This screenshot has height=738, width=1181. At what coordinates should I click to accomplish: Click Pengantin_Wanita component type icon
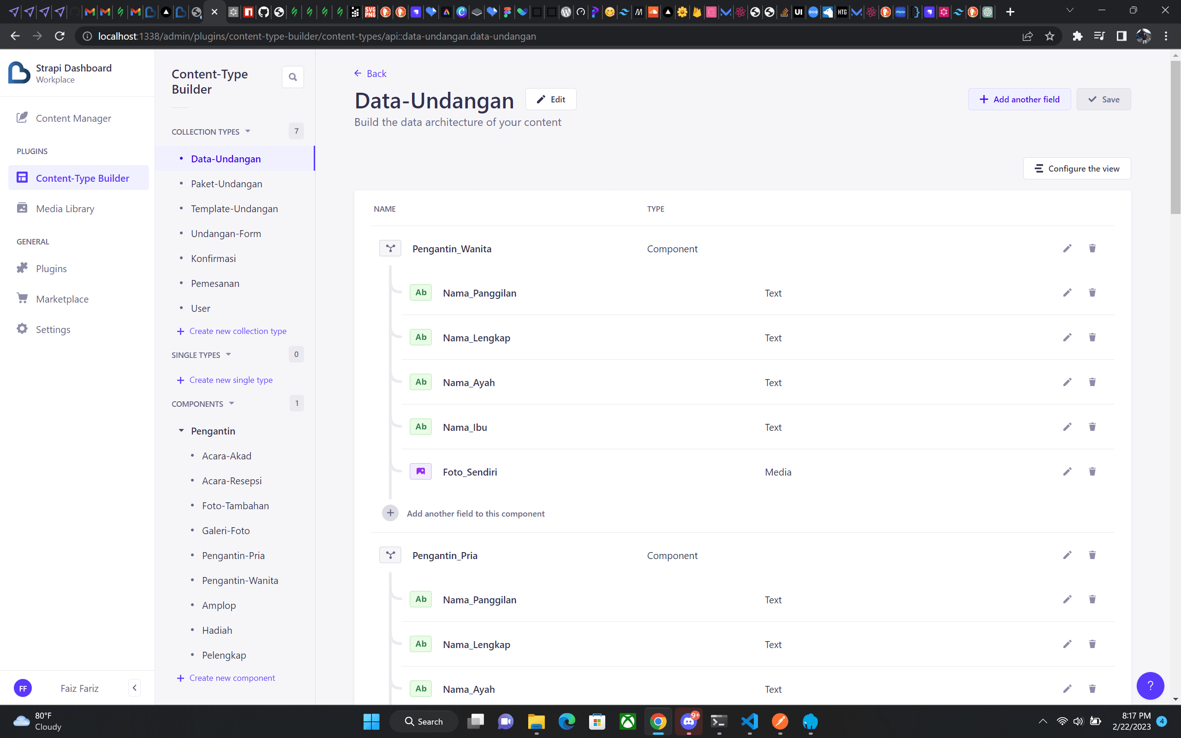[390, 249]
